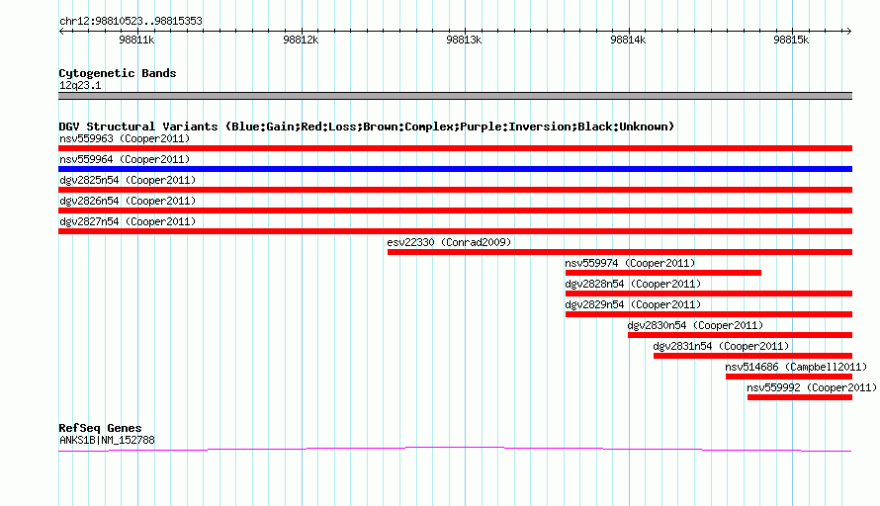
Task: Click the DGV Structural Variants track title
Action: click(367, 126)
